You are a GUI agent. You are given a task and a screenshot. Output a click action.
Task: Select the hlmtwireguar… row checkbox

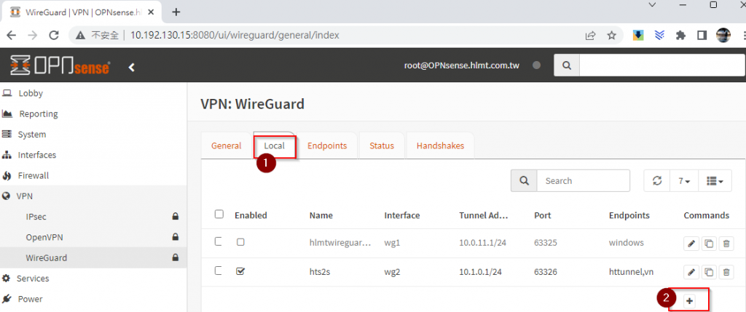pyautogui.click(x=218, y=241)
